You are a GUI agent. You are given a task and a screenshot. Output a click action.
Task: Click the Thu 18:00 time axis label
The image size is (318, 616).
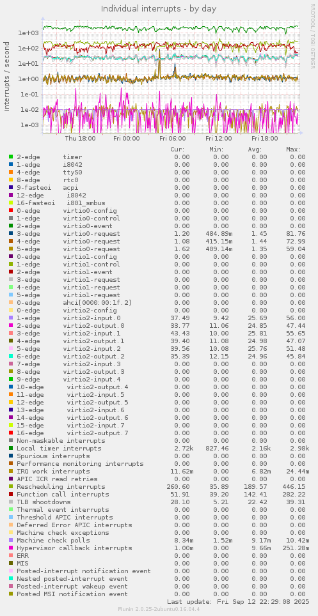pos(80,138)
